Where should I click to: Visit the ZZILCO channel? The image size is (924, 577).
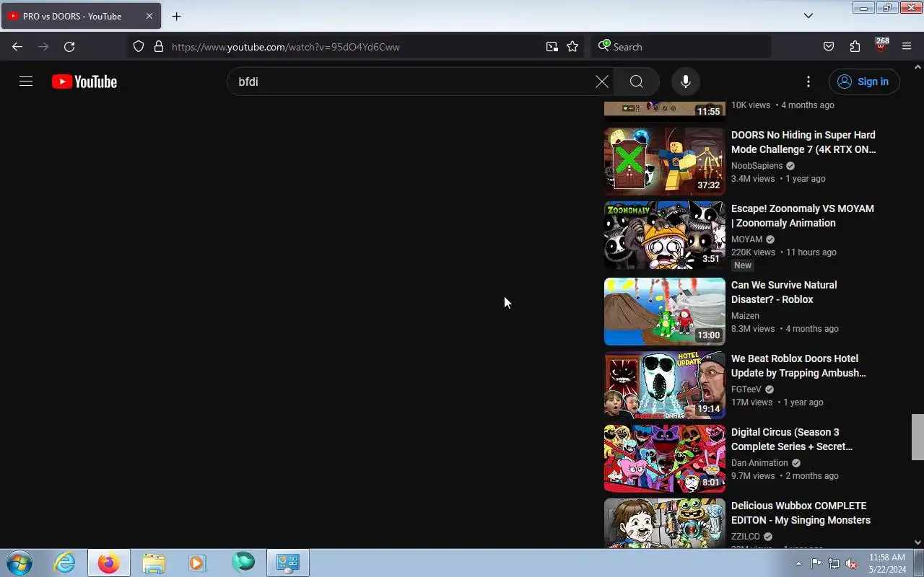[x=745, y=537]
